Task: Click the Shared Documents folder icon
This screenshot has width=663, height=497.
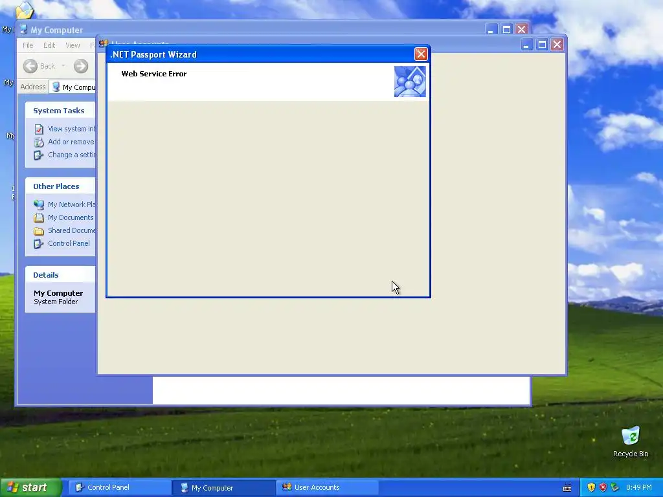Action: (39, 231)
